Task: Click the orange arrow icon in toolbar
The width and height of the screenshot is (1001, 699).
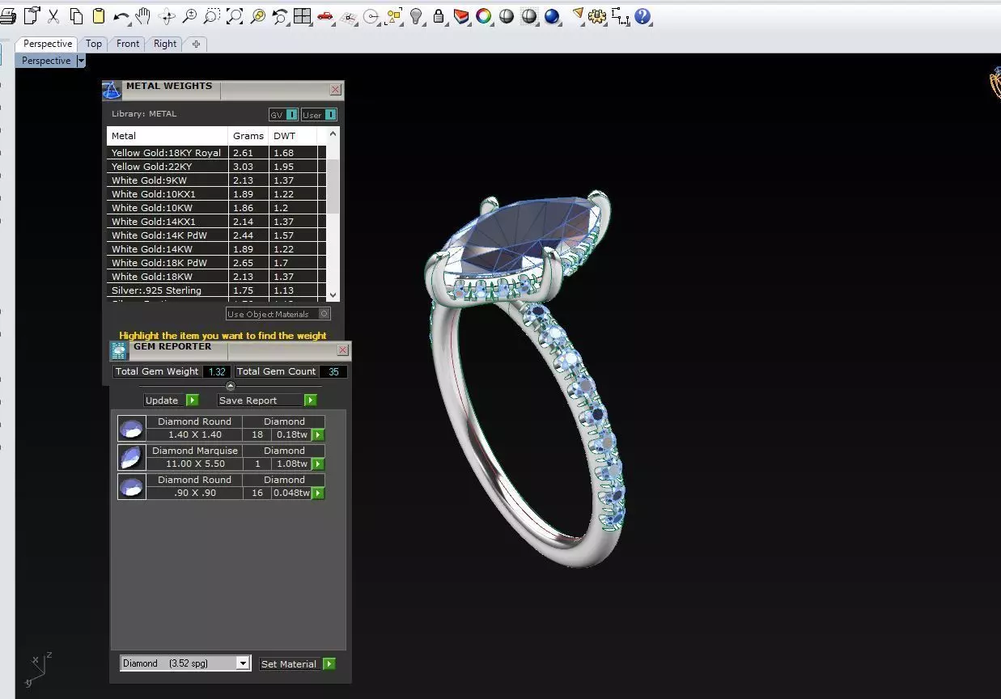Action: point(577,15)
